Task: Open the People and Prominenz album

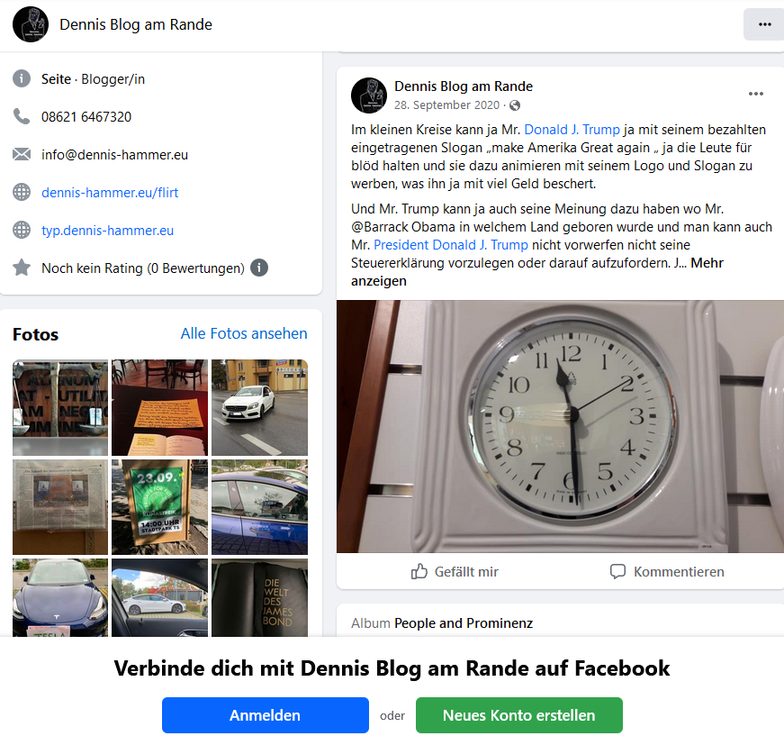Action: point(463,622)
